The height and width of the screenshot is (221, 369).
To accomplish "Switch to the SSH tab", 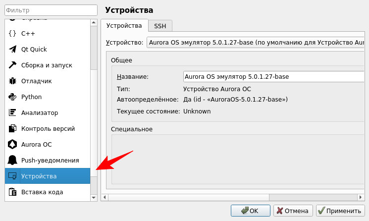I will pyautogui.click(x=160, y=26).
